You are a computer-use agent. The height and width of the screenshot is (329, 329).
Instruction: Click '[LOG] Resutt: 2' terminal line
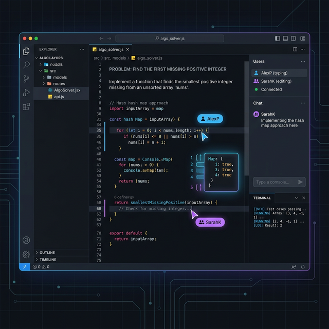point(268,226)
